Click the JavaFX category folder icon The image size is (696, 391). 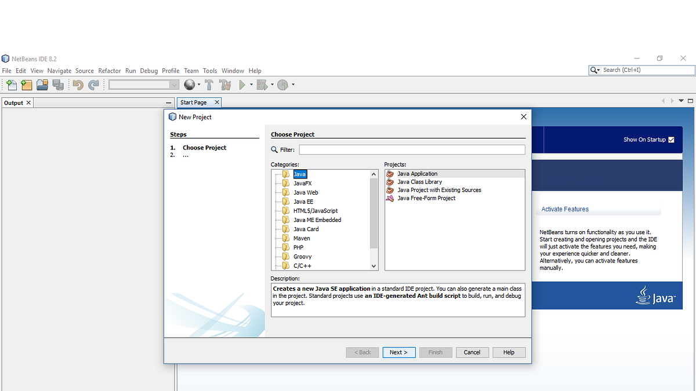point(286,183)
